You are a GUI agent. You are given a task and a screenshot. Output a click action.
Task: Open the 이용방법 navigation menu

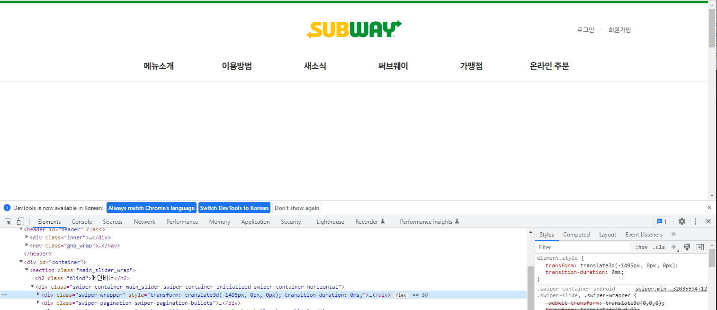tap(237, 66)
